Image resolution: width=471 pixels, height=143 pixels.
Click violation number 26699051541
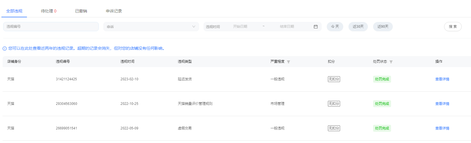point(66,128)
